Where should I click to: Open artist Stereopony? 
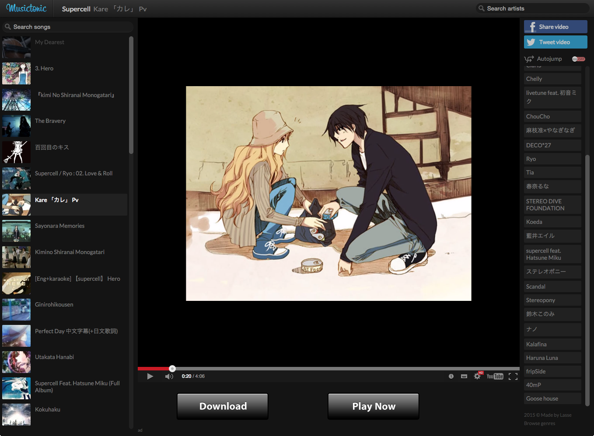click(552, 300)
